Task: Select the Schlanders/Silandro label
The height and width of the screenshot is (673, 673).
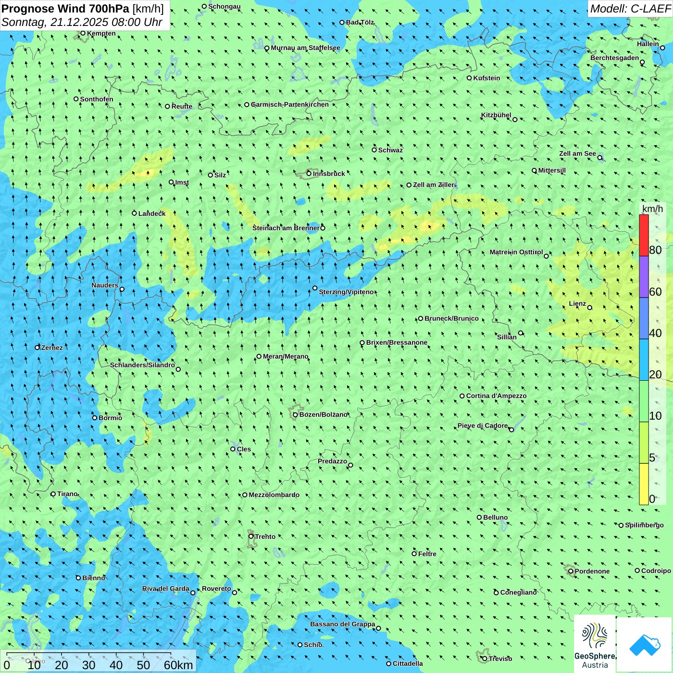Action: tap(142, 365)
